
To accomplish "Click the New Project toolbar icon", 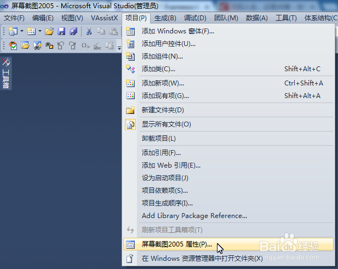I will pos(13,31).
